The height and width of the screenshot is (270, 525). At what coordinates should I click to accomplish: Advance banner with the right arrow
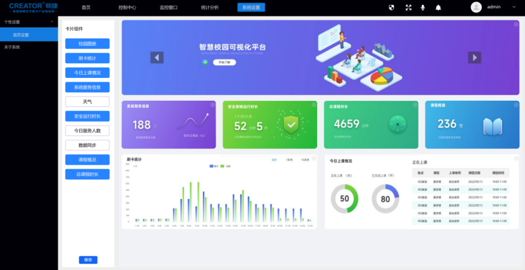[x=474, y=58]
